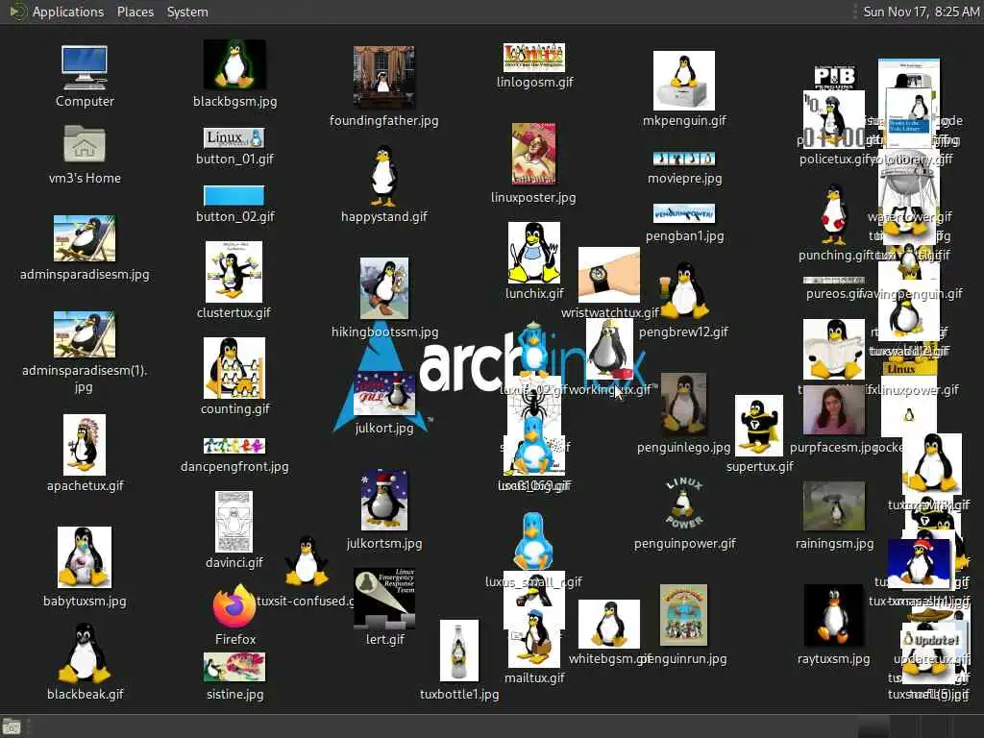Open the Applications menu
This screenshot has height=738, width=984.
[x=68, y=12]
